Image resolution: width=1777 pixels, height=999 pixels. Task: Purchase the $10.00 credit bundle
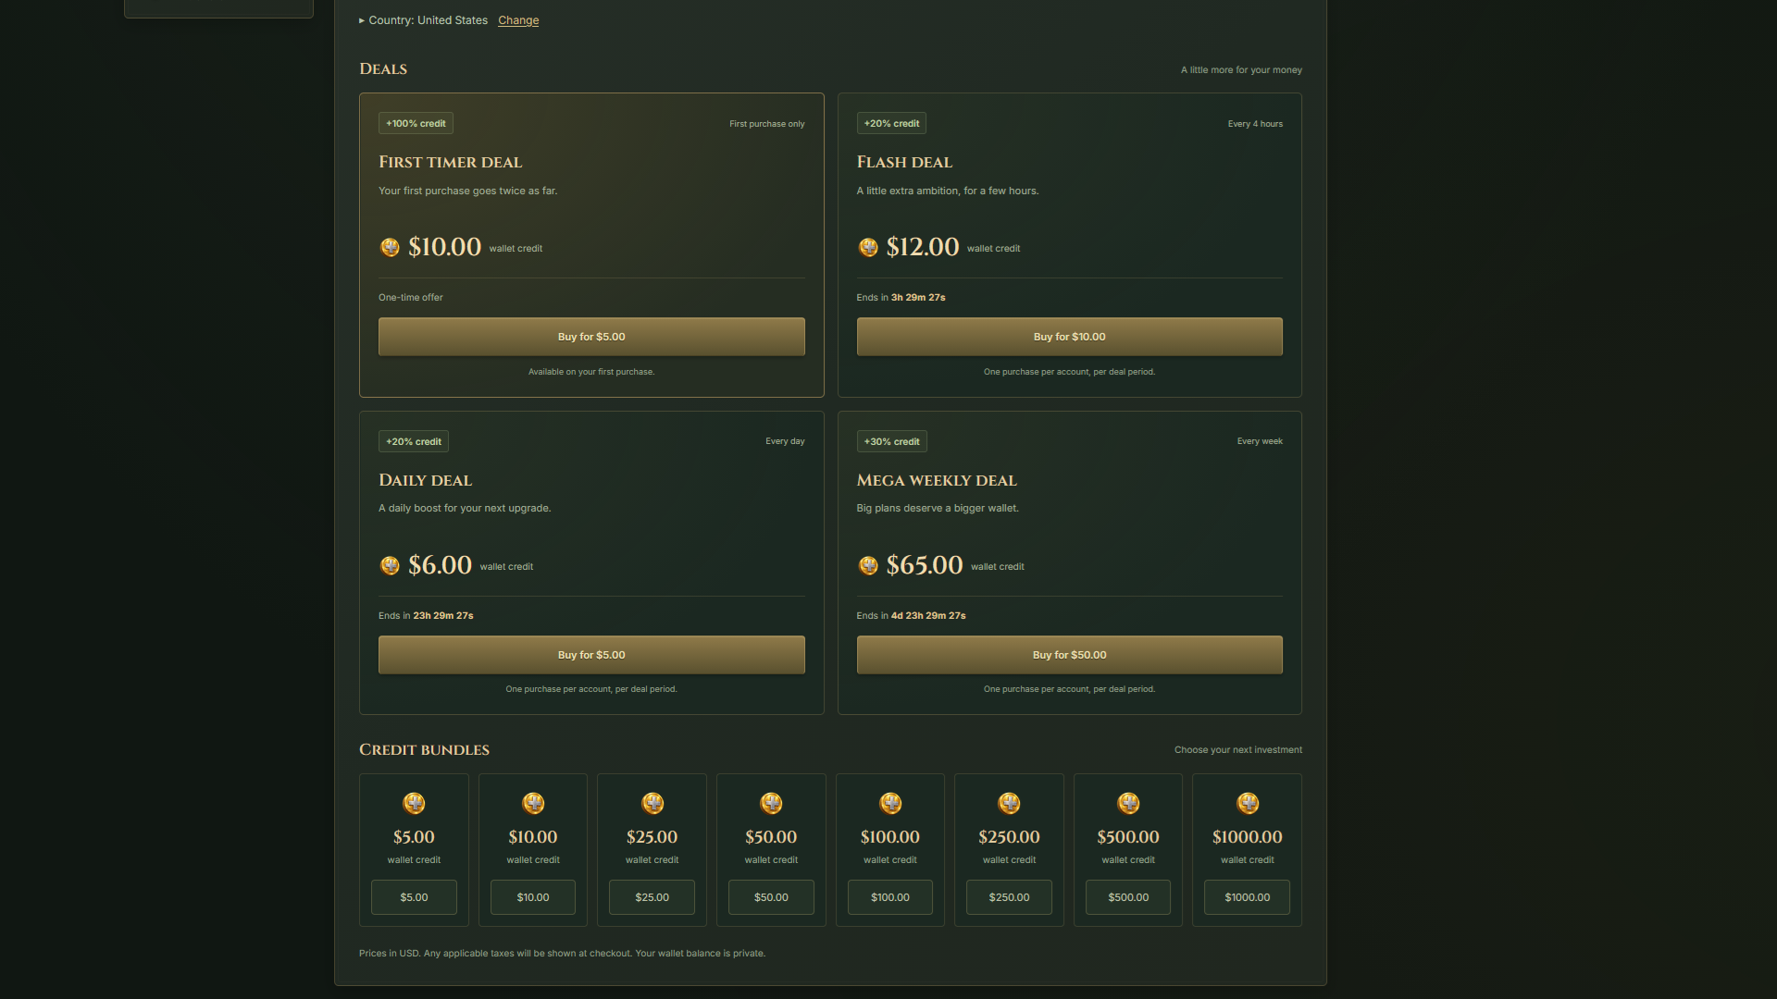(533, 897)
